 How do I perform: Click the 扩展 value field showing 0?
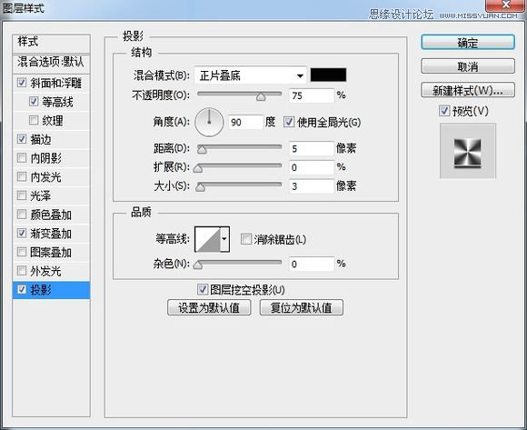click(312, 167)
